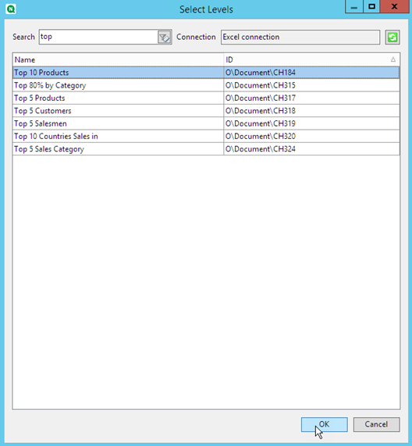Click the O\Document\CH318 ID cell

[311, 111]
